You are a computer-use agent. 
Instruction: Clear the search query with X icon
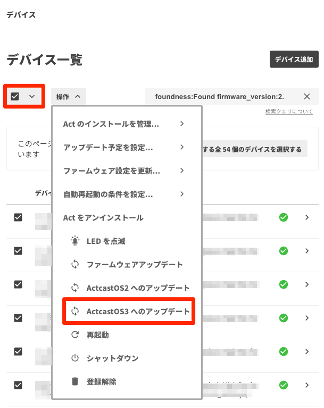click(x=307, y=96)
